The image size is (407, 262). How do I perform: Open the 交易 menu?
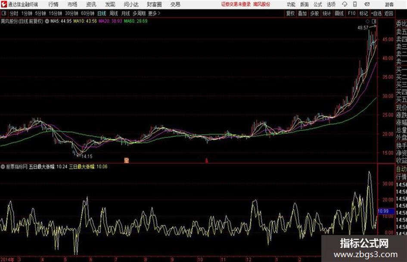pyautogui.click(x=175, y=4)
